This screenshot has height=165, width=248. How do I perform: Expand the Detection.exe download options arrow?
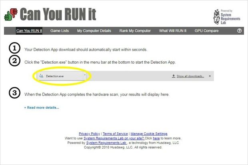click(x=85, y=75)
